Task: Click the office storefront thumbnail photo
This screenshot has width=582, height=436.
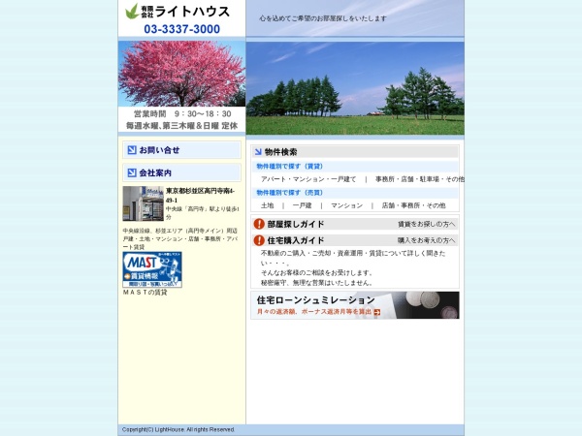Action: click(x=144, y=203)
